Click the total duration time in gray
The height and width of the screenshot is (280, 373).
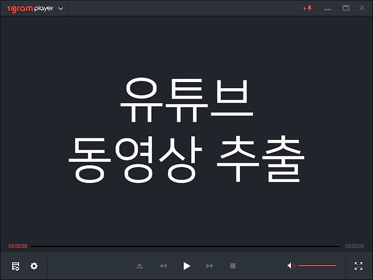click(x=354, y=246)
